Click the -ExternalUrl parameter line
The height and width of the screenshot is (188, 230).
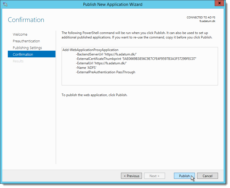coord(101,63)
